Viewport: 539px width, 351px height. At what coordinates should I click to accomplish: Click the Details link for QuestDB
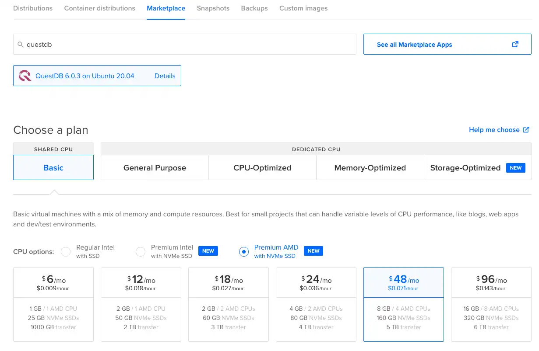coord(165,75)
